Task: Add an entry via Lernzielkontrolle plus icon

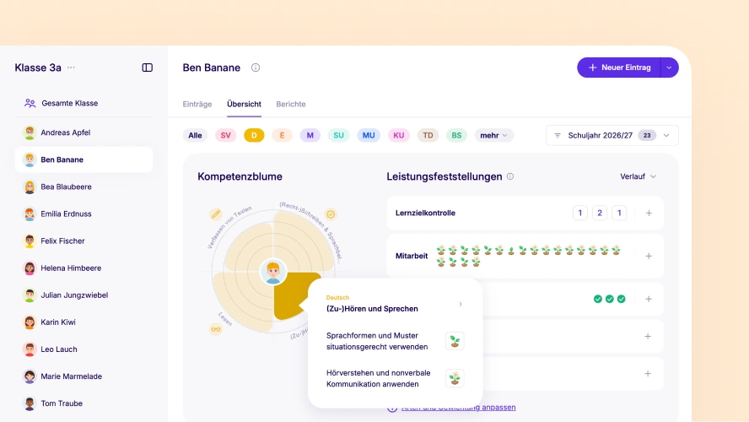Action: (649, 214)
